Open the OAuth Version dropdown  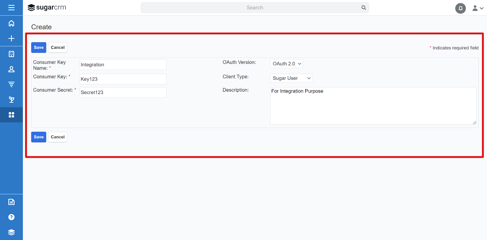coord(286,64)
